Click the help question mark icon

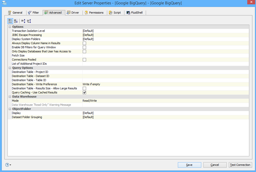(7, 165)
